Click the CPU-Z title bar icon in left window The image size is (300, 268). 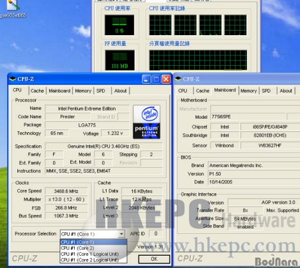(x=12, y=79)
